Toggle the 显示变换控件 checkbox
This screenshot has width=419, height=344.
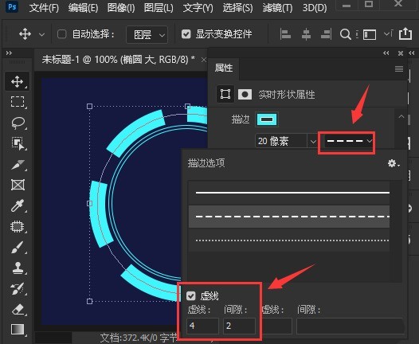click(186, 34)
